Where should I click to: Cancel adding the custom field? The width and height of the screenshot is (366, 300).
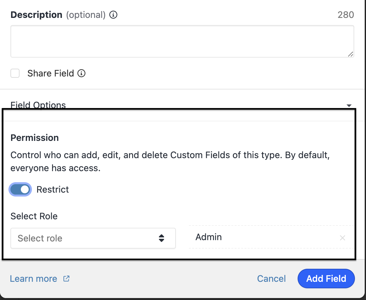point(271,279)
